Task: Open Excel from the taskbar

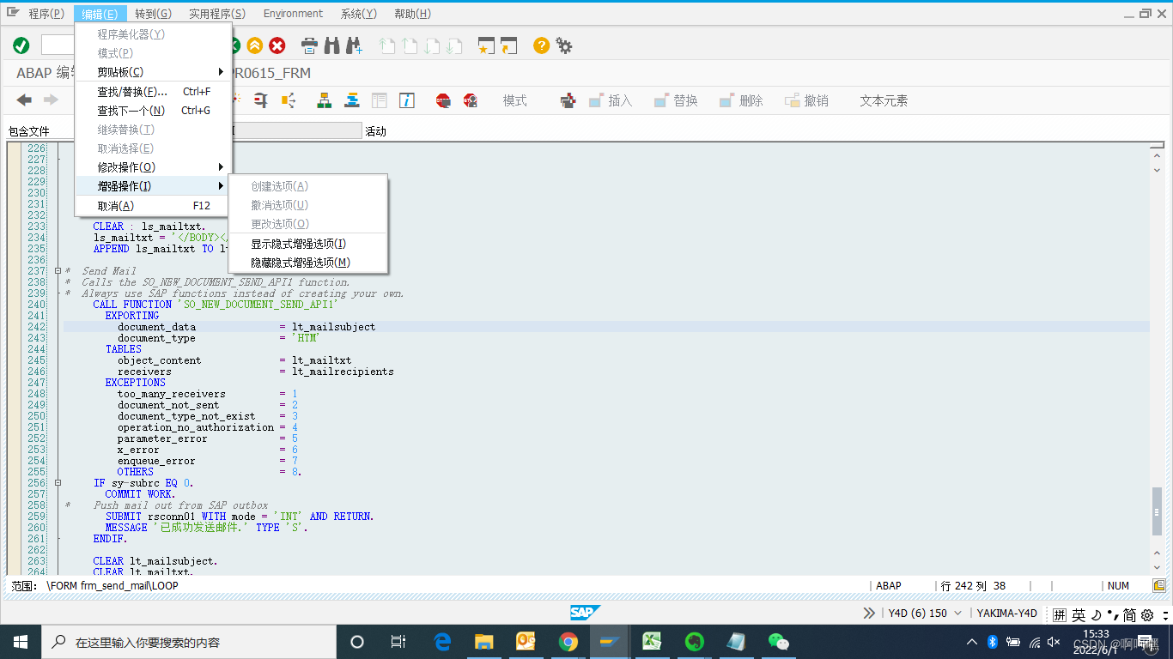Action: coord(653,642)
